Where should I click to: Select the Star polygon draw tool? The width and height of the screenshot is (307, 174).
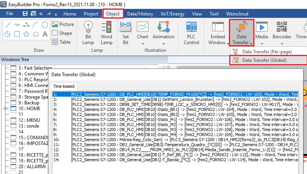[26, 34]
